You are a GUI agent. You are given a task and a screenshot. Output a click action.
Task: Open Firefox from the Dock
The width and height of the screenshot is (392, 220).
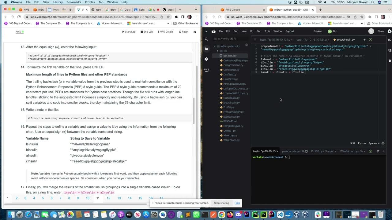230,215
